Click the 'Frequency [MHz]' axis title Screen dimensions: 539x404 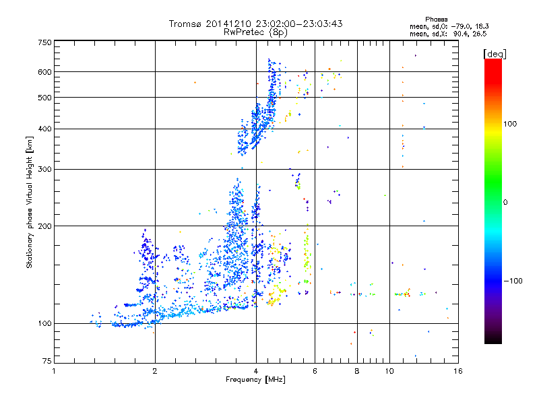[x=255, y=380]
